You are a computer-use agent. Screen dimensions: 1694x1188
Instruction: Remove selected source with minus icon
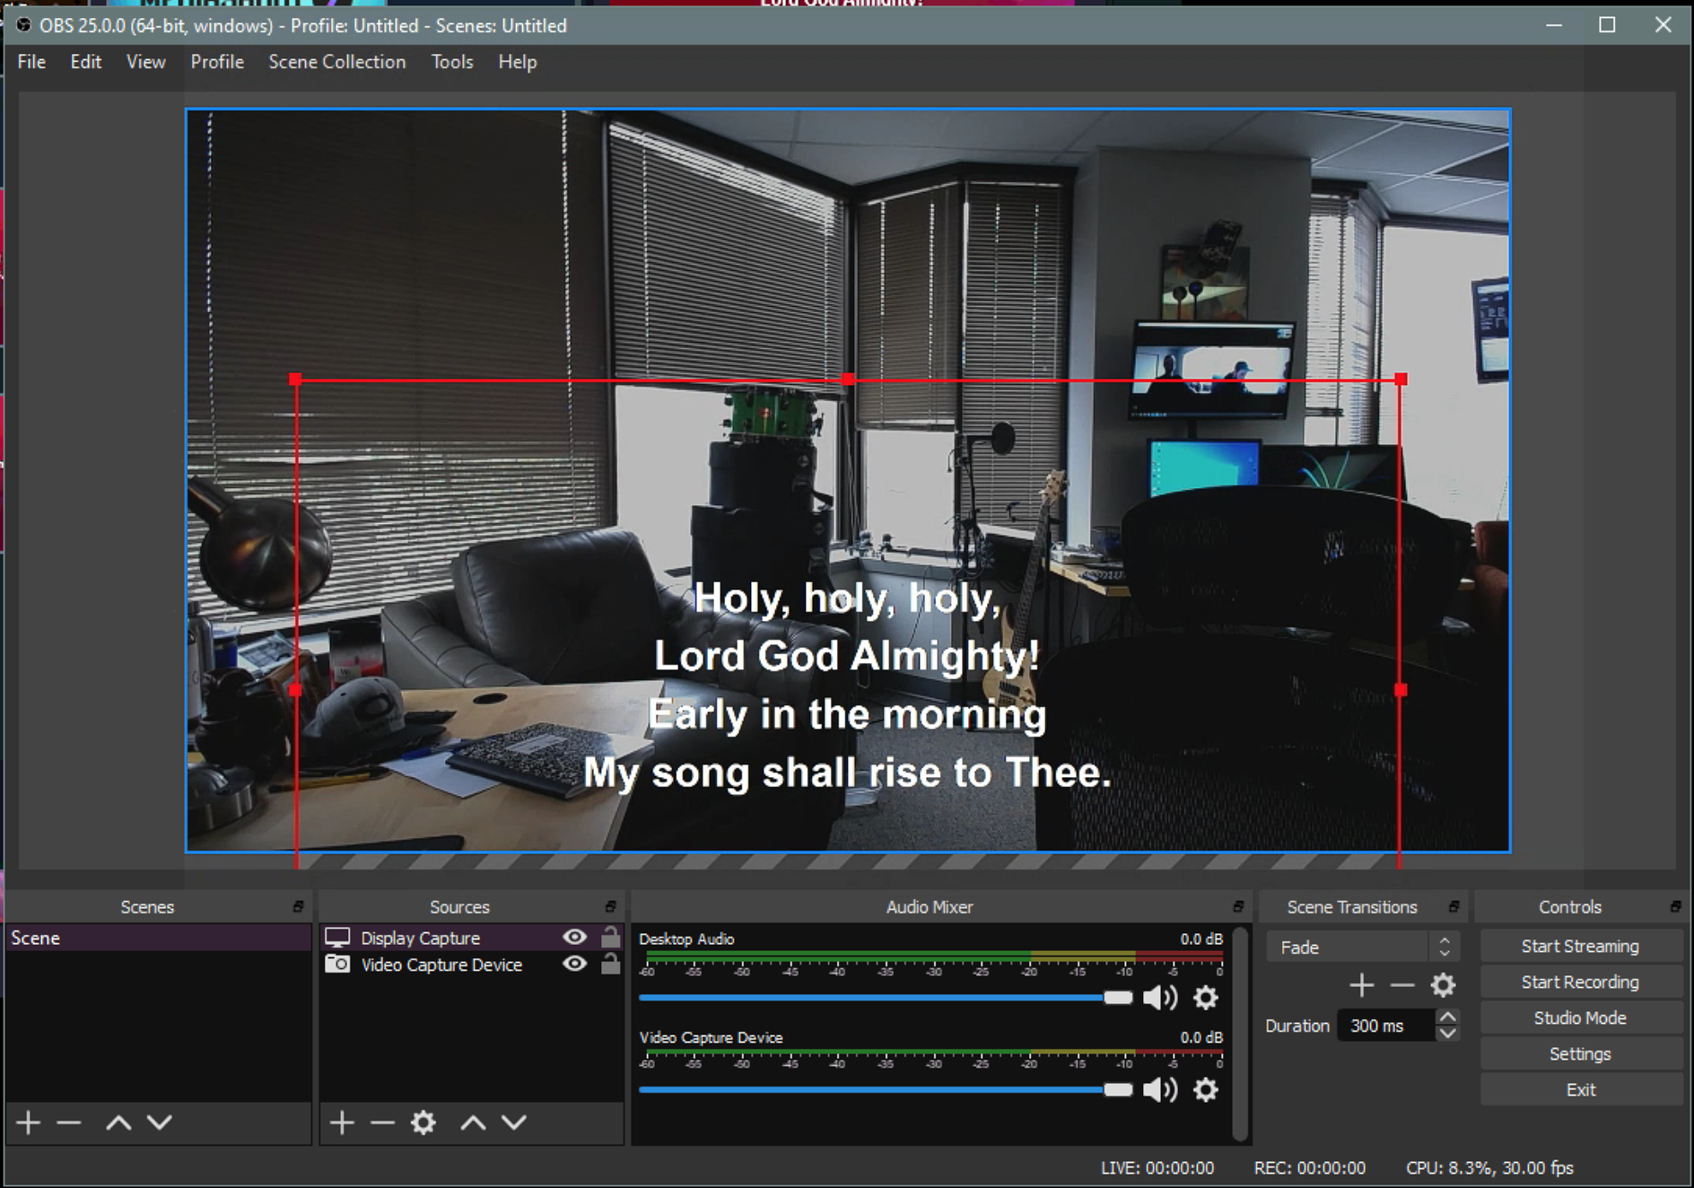point(382,1122)
